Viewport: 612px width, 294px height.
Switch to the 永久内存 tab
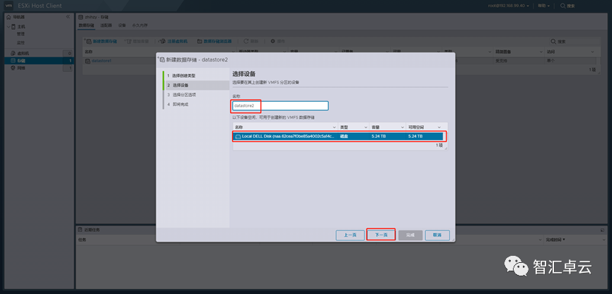pos(139,25)
